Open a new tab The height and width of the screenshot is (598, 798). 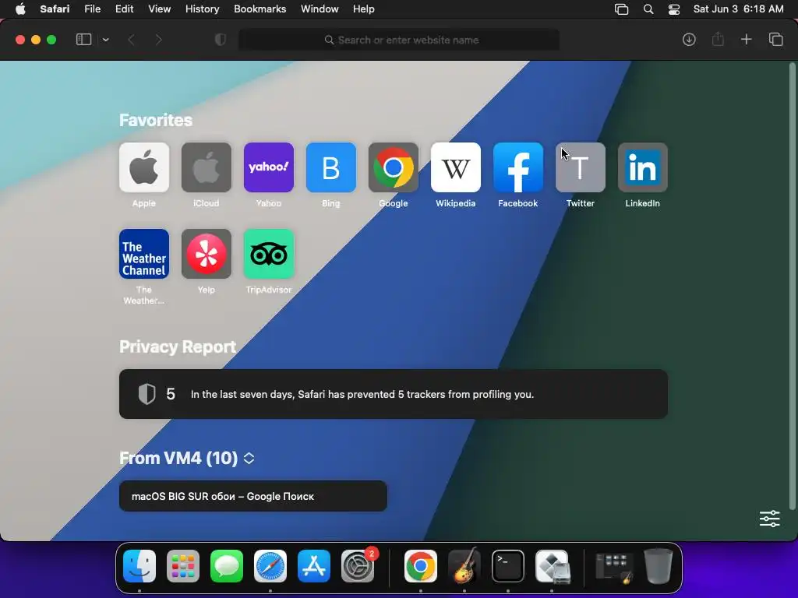pos(746,40)
